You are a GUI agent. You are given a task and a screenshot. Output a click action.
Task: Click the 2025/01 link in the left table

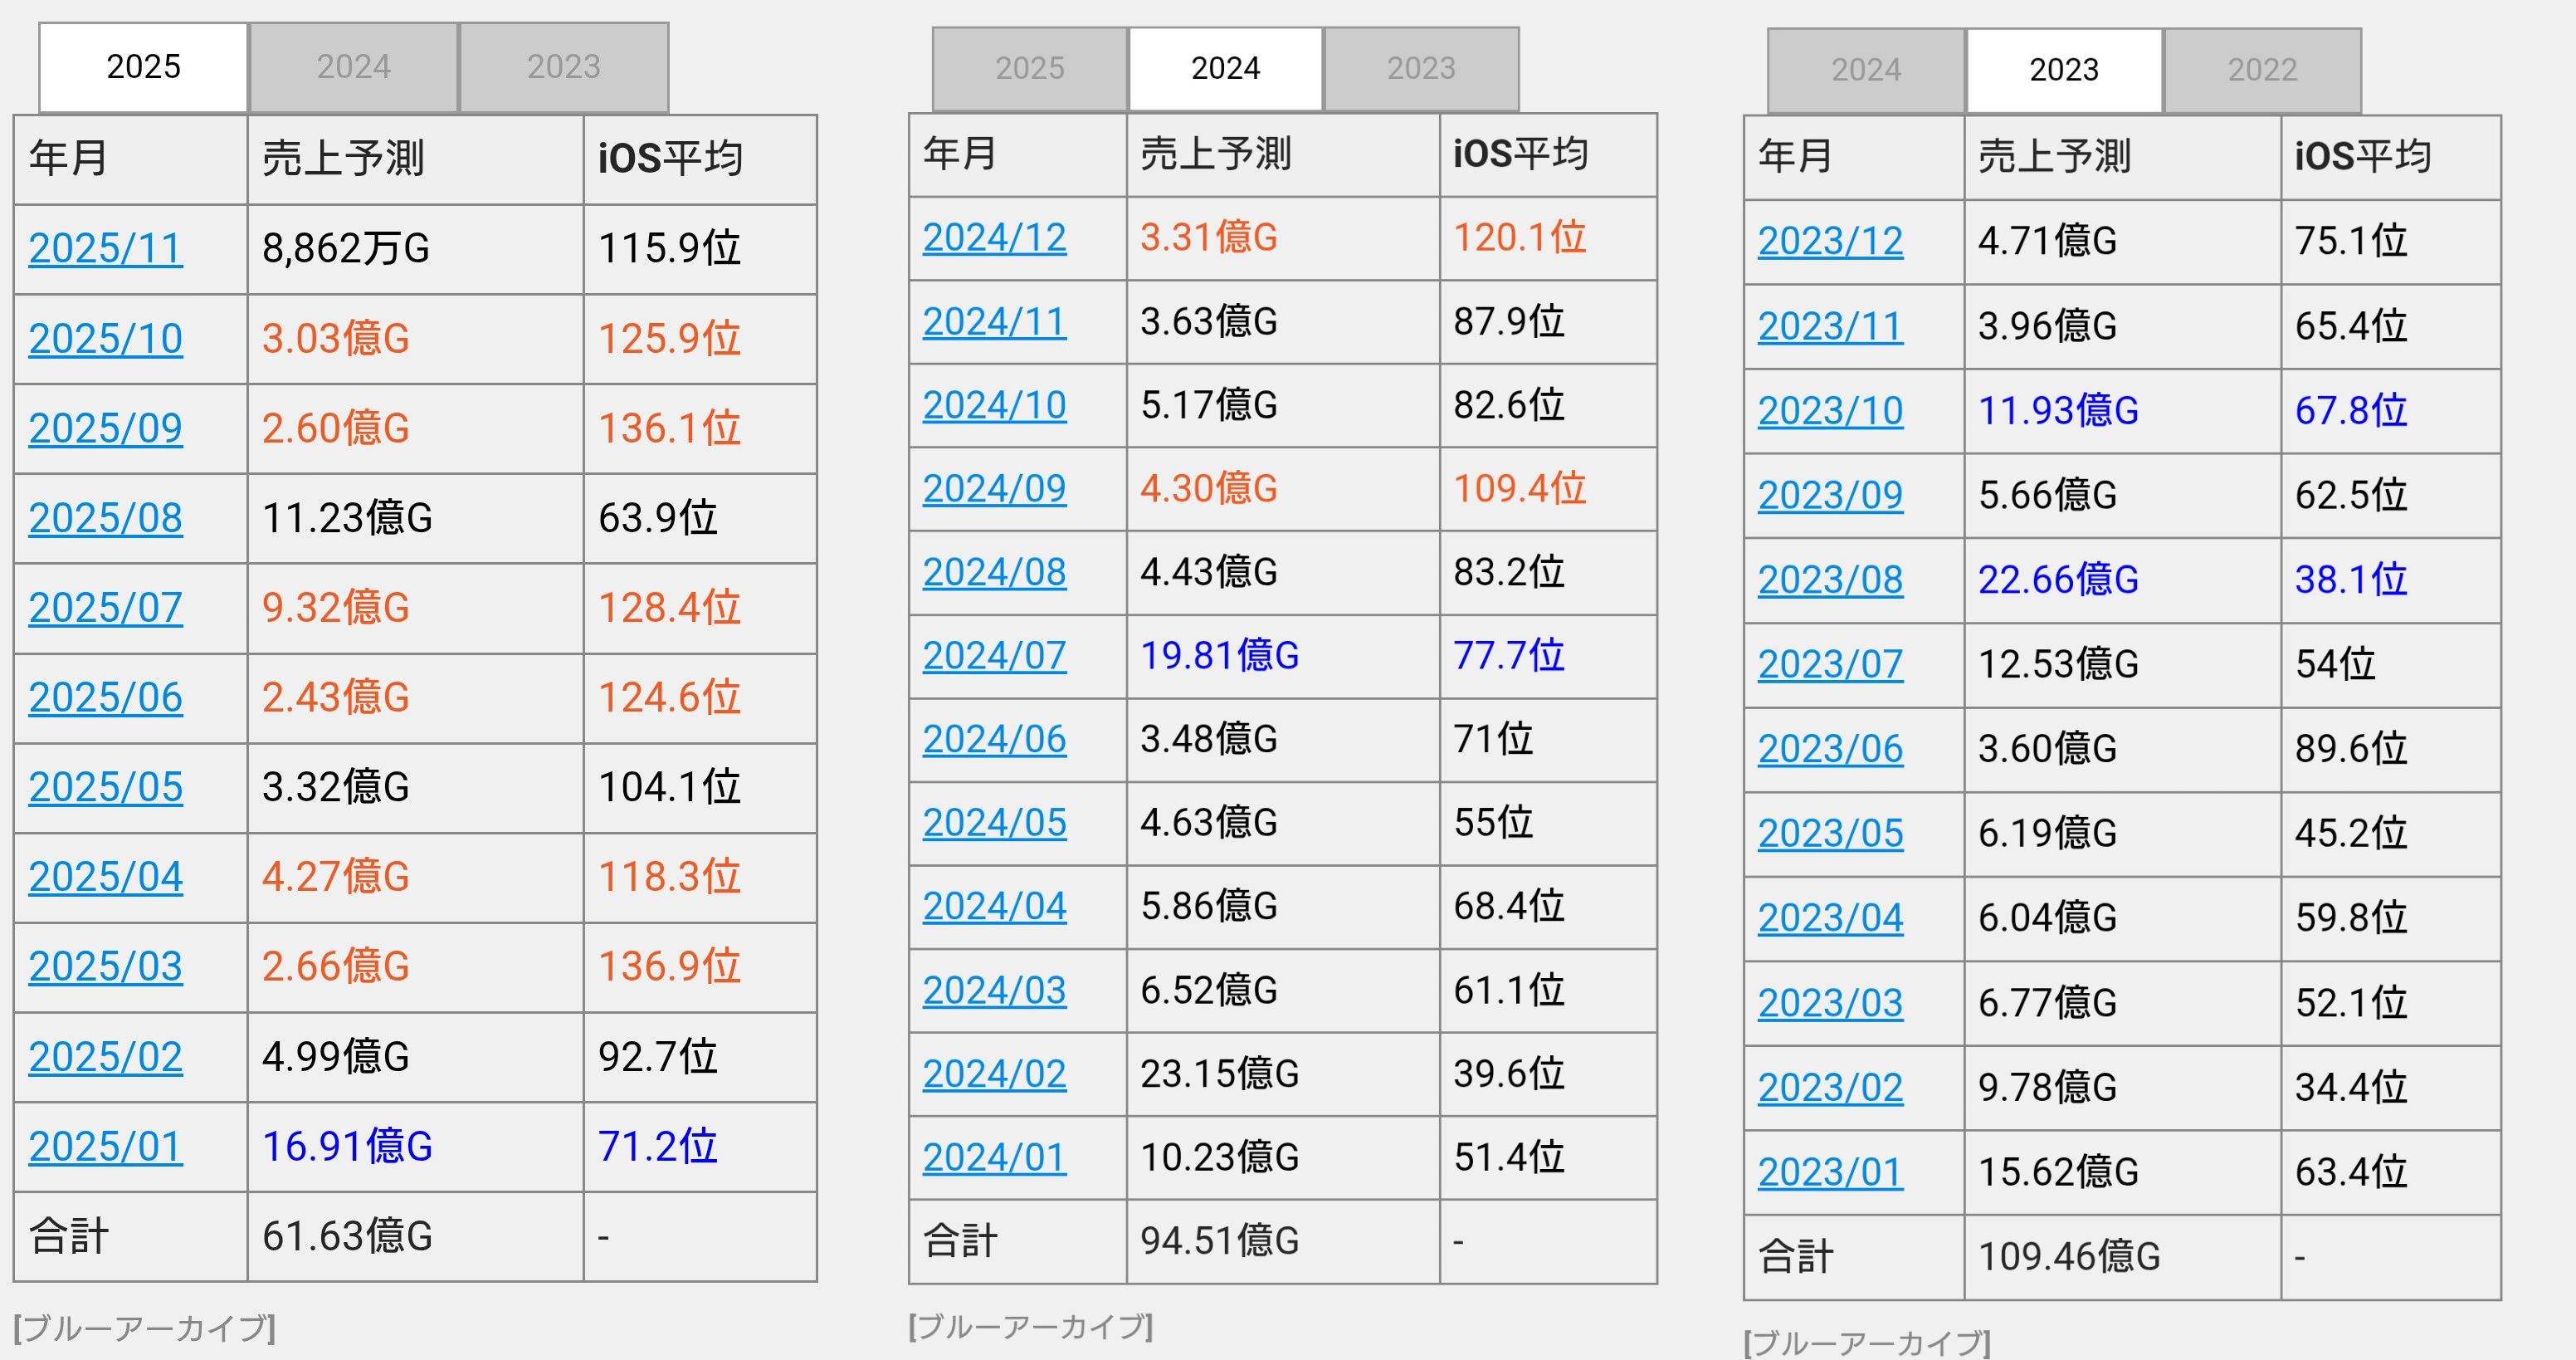105,1146
